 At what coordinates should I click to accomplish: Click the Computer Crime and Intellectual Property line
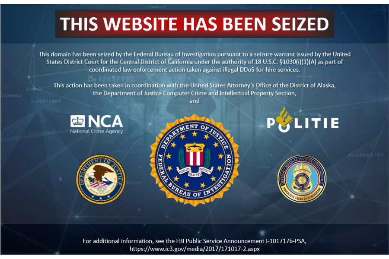194,93
